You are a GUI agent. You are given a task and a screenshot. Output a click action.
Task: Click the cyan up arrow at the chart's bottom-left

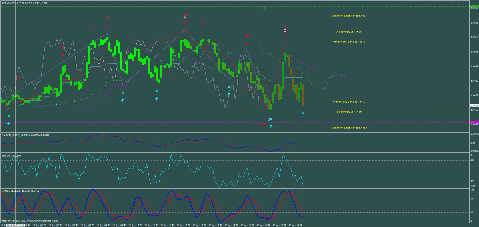point(9,123)
